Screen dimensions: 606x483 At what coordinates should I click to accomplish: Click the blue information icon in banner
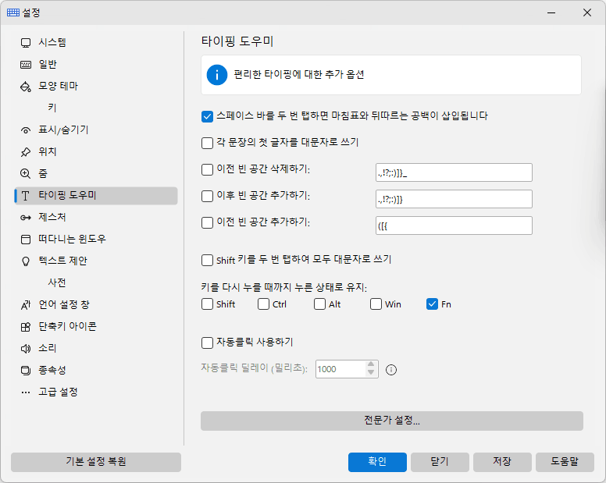click(x=217, y=75)
